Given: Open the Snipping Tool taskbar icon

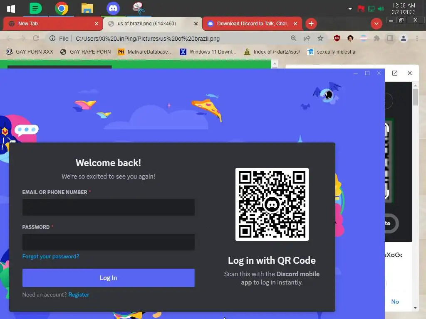Looking at the screenshot, I should 139,8.
